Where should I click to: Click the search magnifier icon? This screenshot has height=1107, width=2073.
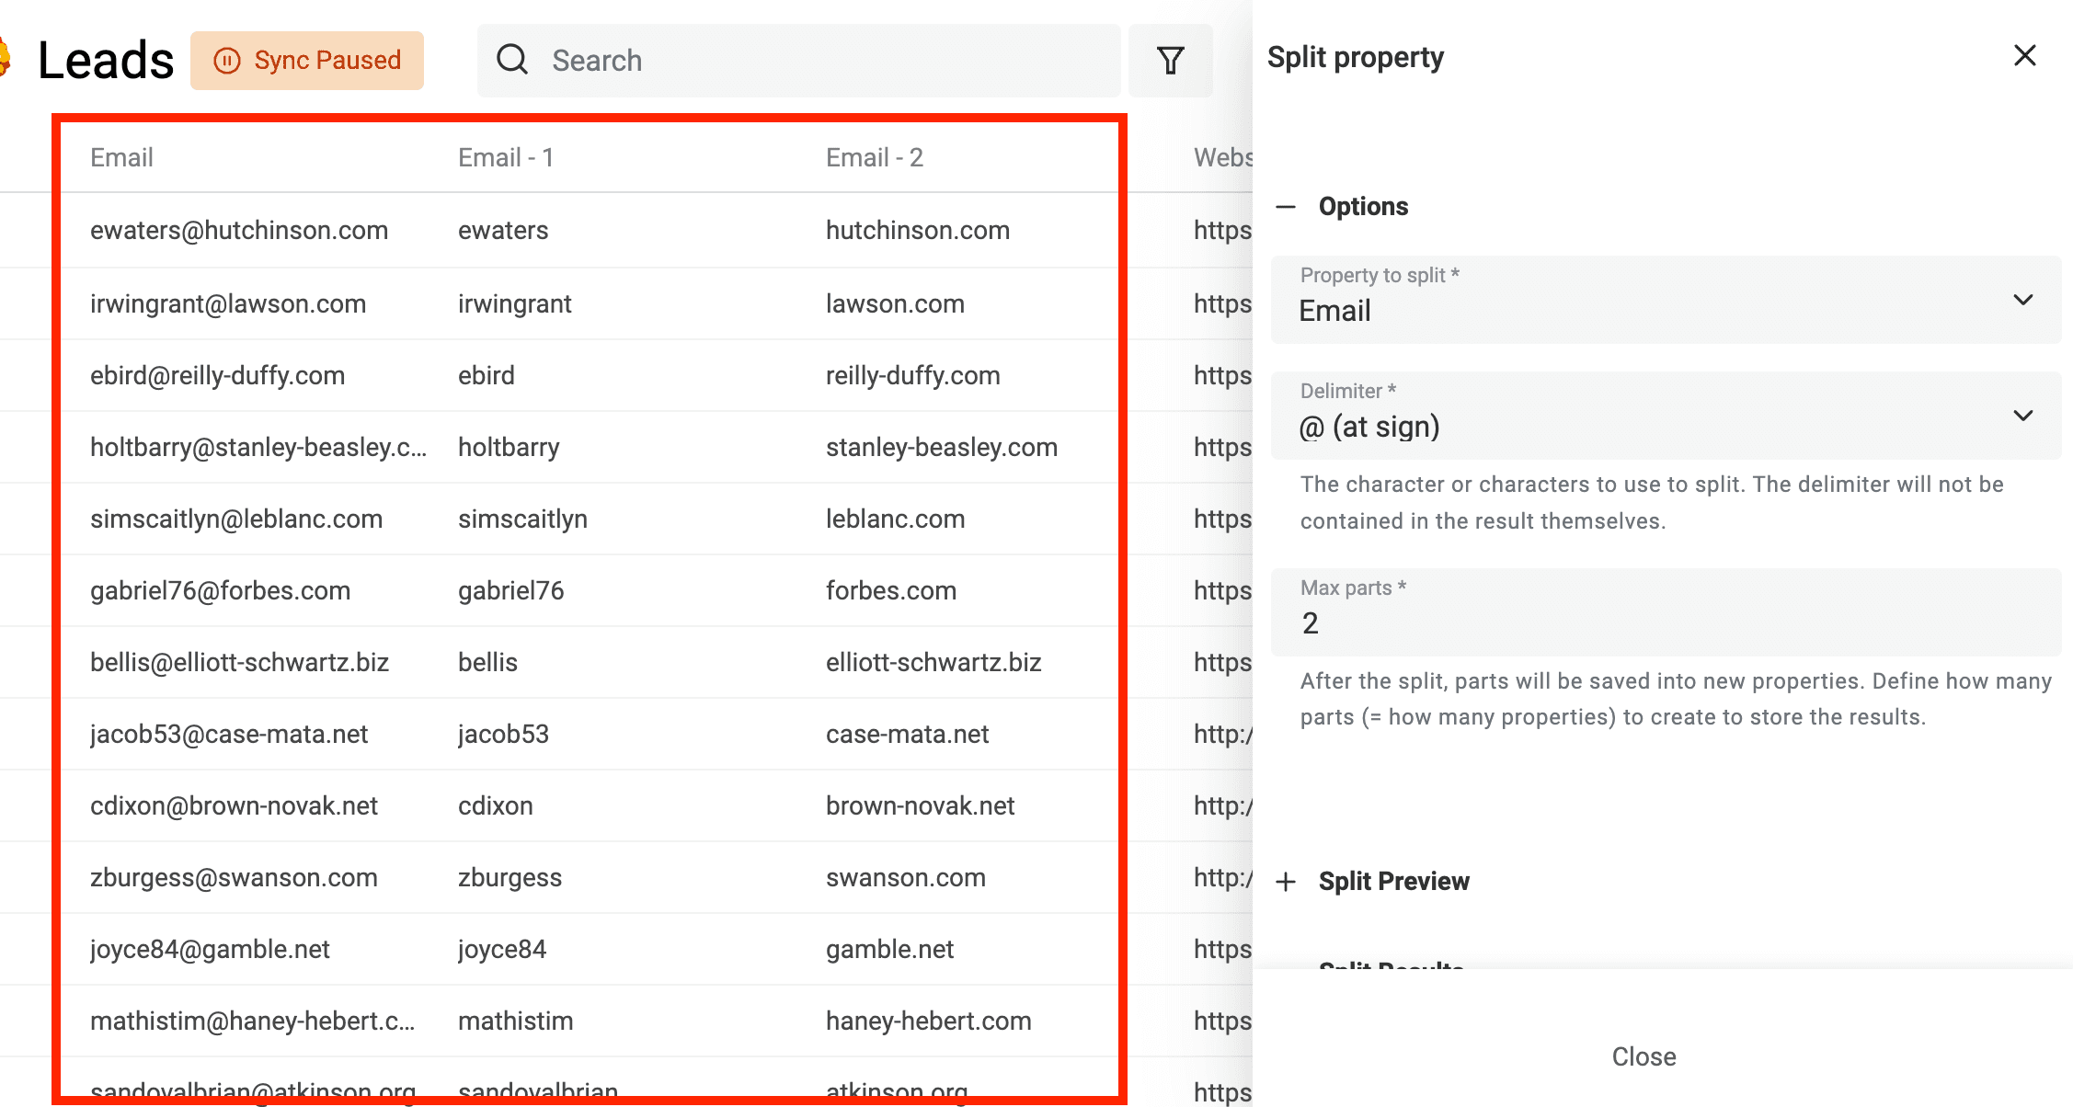coord(512,60)
